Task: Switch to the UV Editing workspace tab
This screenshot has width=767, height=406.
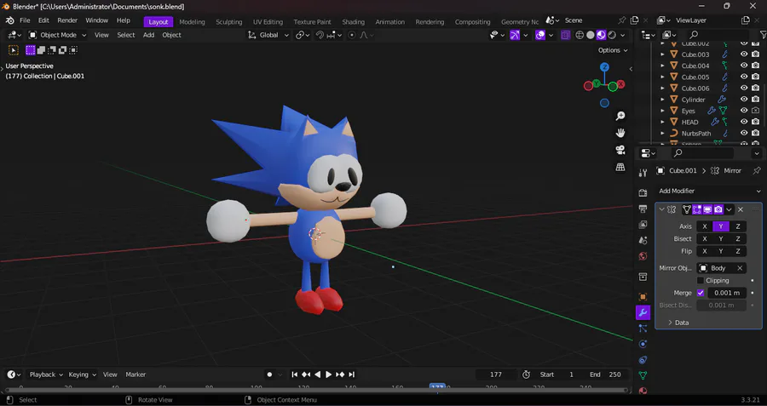Action: [268, 22]
